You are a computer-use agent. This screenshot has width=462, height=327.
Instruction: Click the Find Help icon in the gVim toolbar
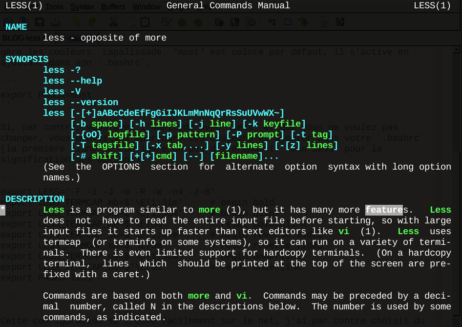click(x=340, y=22)
